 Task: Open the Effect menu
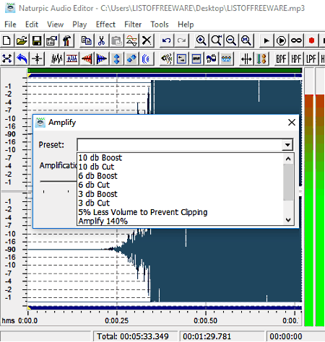click(x=105, y=25)
